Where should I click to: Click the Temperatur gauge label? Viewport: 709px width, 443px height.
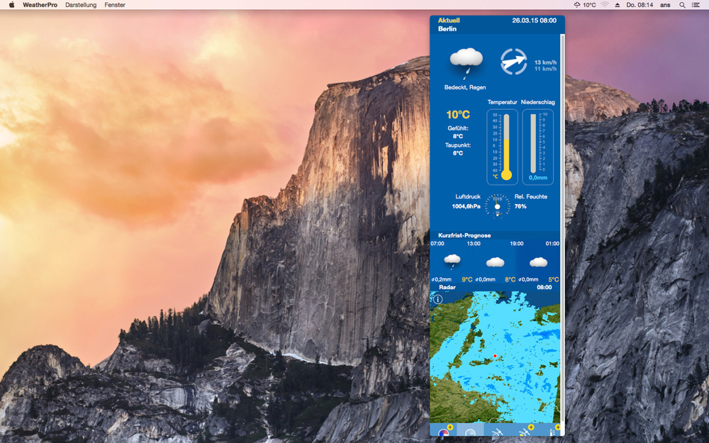tap(502, 102)
